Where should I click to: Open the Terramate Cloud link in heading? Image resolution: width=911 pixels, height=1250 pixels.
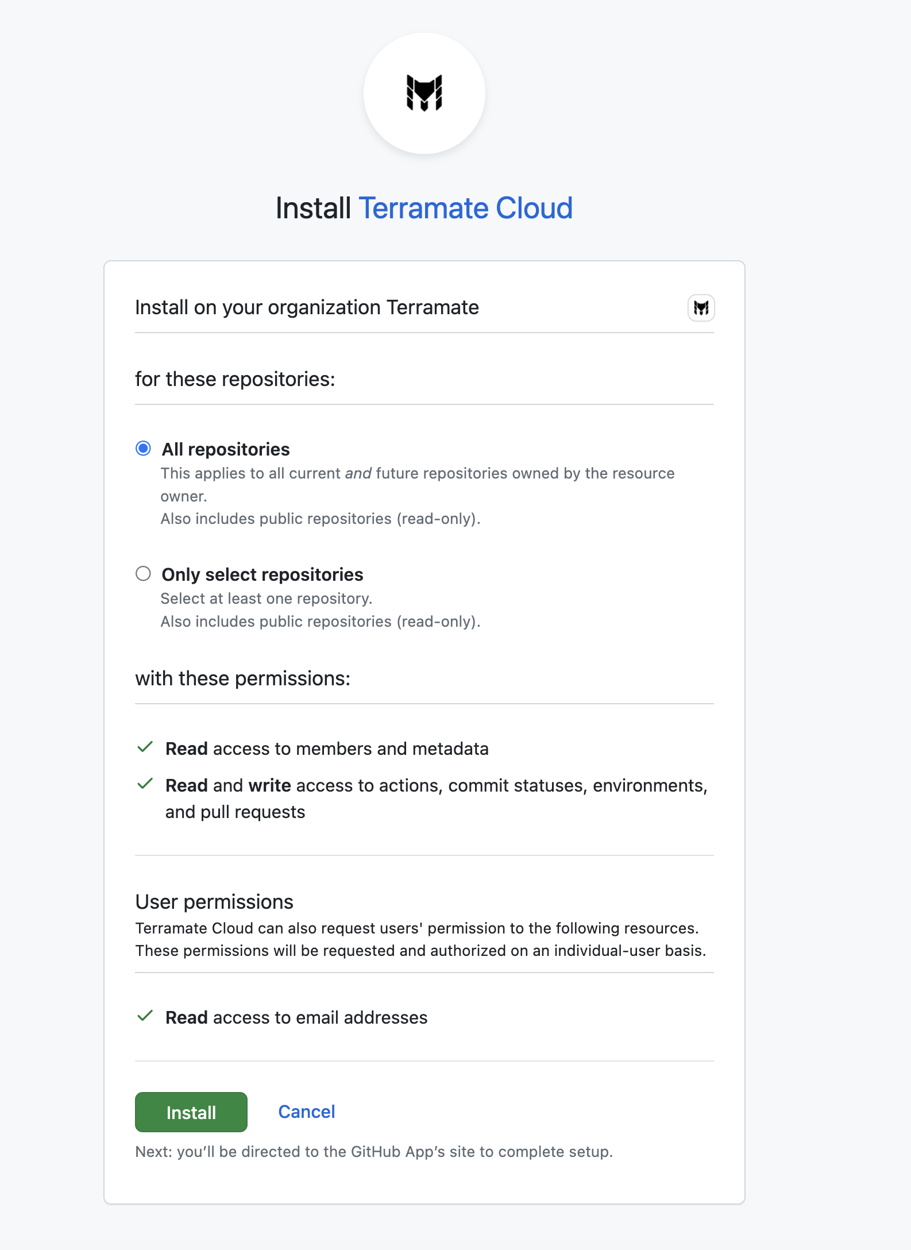pos(465,208)
